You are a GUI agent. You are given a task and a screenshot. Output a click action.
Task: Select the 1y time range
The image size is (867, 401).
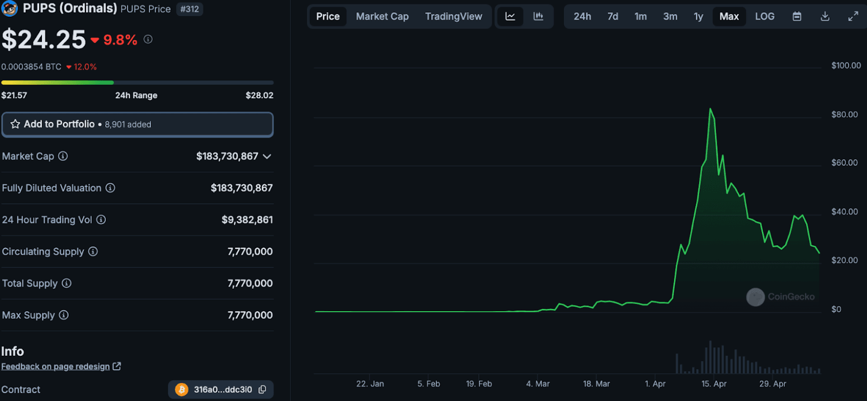[x=699, y=16]
